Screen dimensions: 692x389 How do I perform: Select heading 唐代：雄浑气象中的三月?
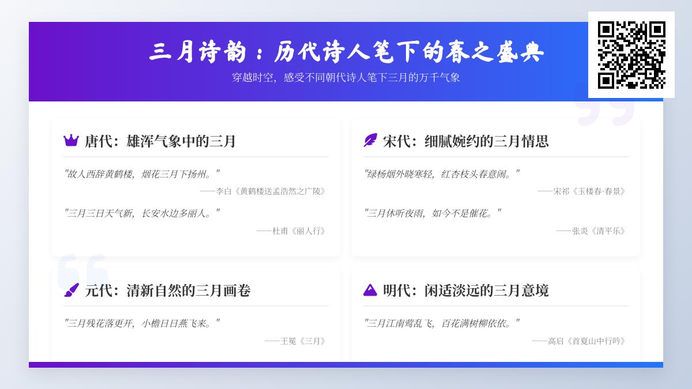click(x=160, y=141)
